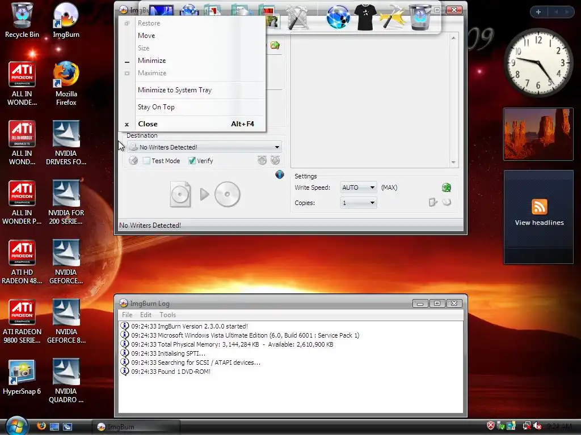The image size is (581, 435).
Task: Click the 'Initialising SPTI...' log entry
Action: (168, 353)
